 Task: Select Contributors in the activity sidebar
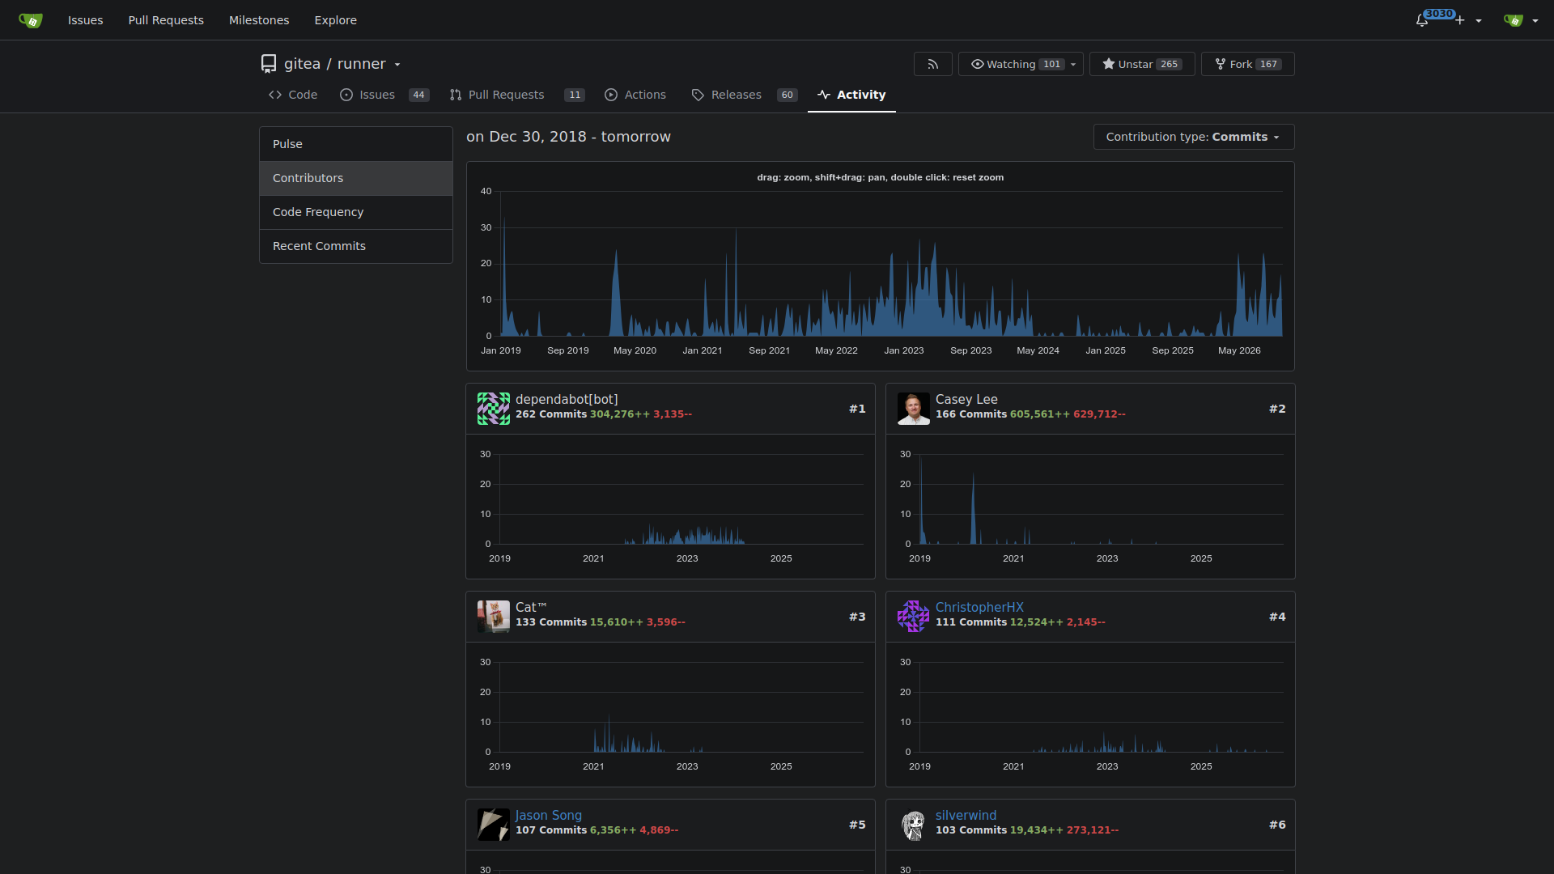(356, 178)
